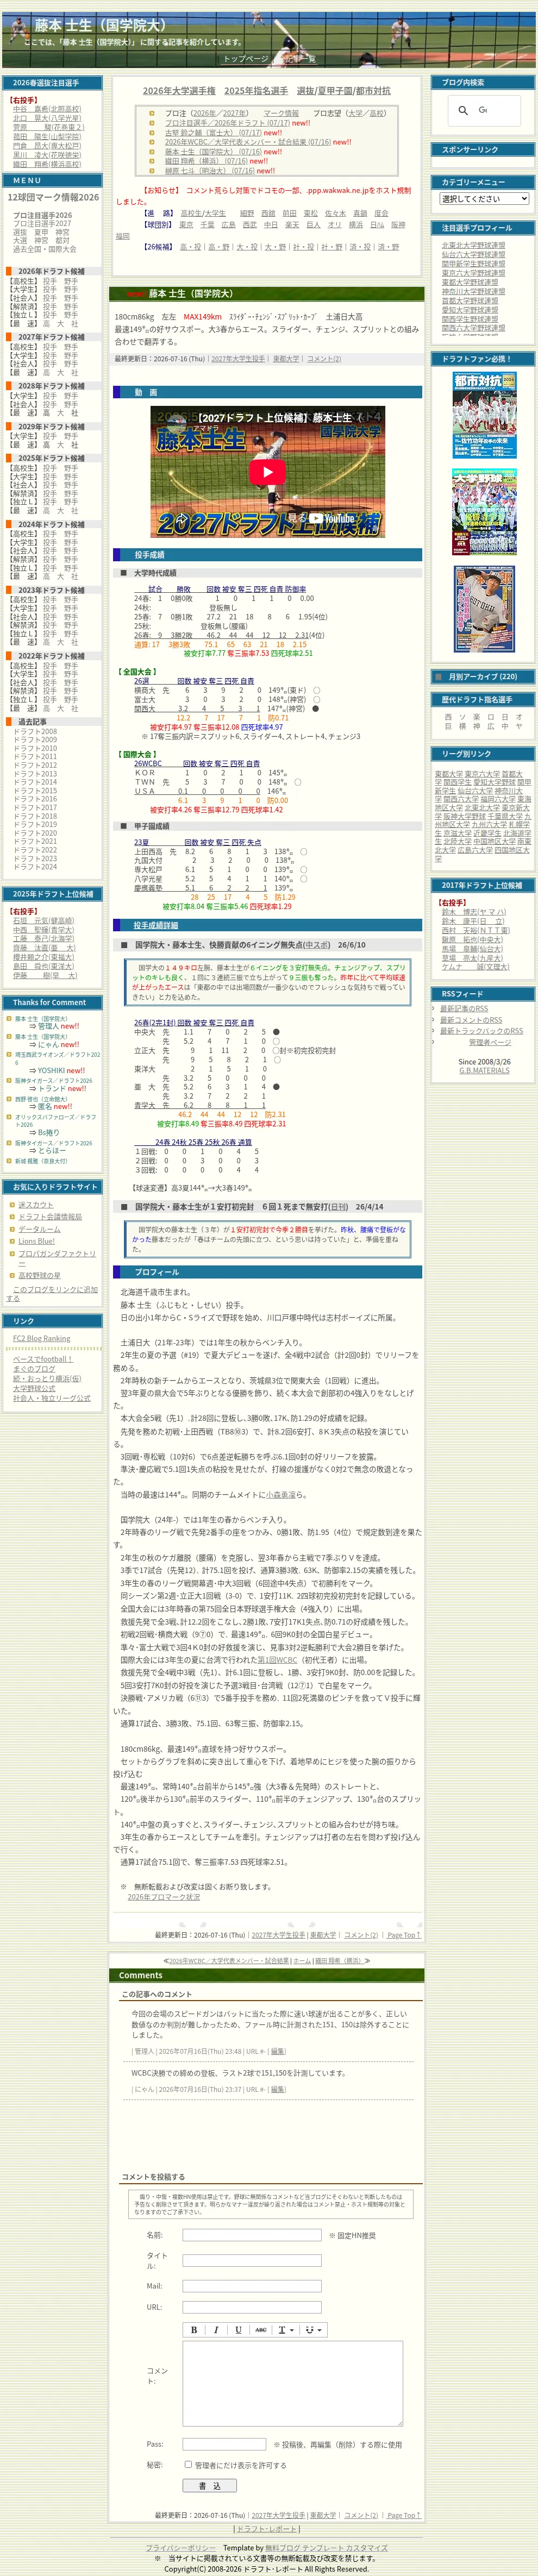
Task: Click the search magnifier icon in ブログ内検索
Action: click(462, 110)
